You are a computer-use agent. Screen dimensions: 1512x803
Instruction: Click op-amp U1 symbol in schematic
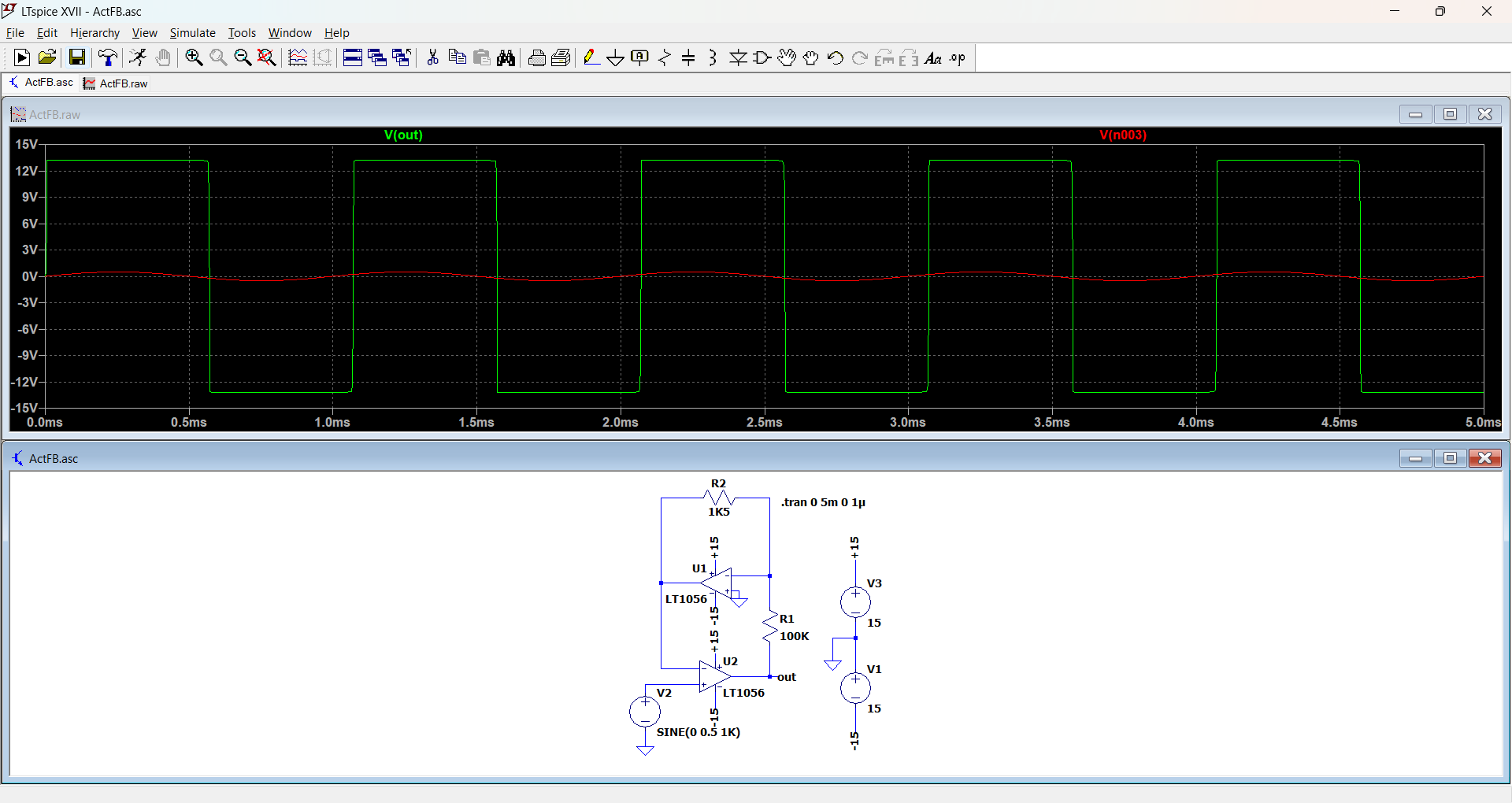click(x=716, y=583)
